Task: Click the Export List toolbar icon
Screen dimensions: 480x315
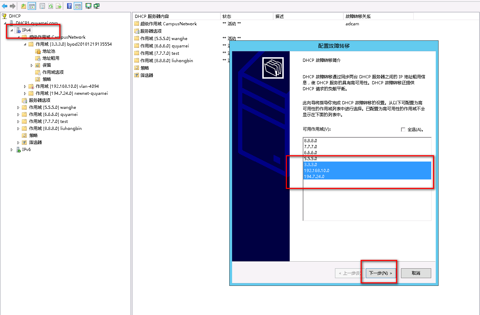Action: click(59, 6)
